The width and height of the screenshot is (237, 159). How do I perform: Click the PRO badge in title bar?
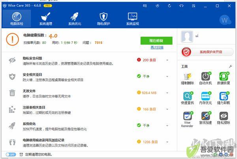pos(48,6)
